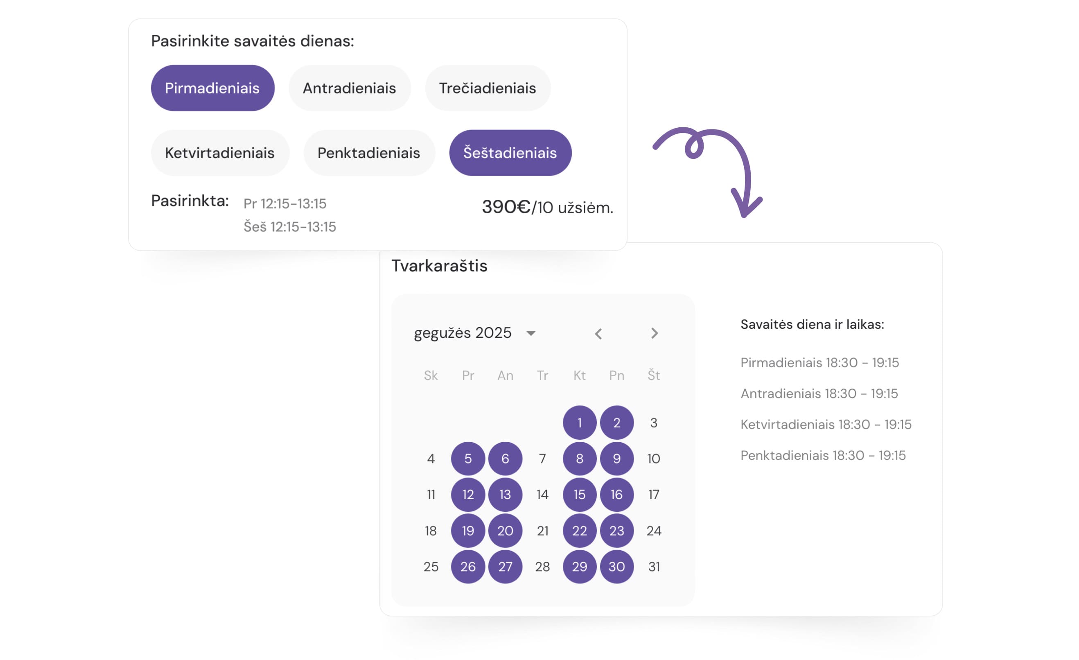Select Penktadieniais 18:30 - 19:15 time entry
Screen dimensions: 1079x660
pos(823,455)
